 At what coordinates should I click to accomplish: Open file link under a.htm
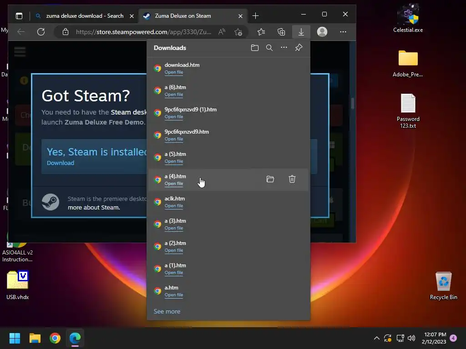tap(174, 294)
